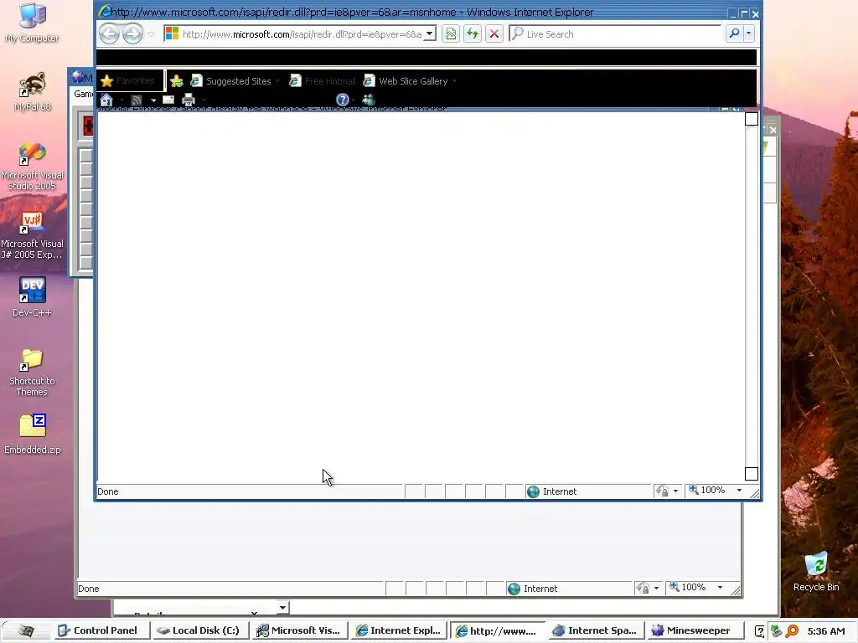The image size is (858, 643).
Task: Click the 100% zoom button in background window
Action: tap(689, 587)
